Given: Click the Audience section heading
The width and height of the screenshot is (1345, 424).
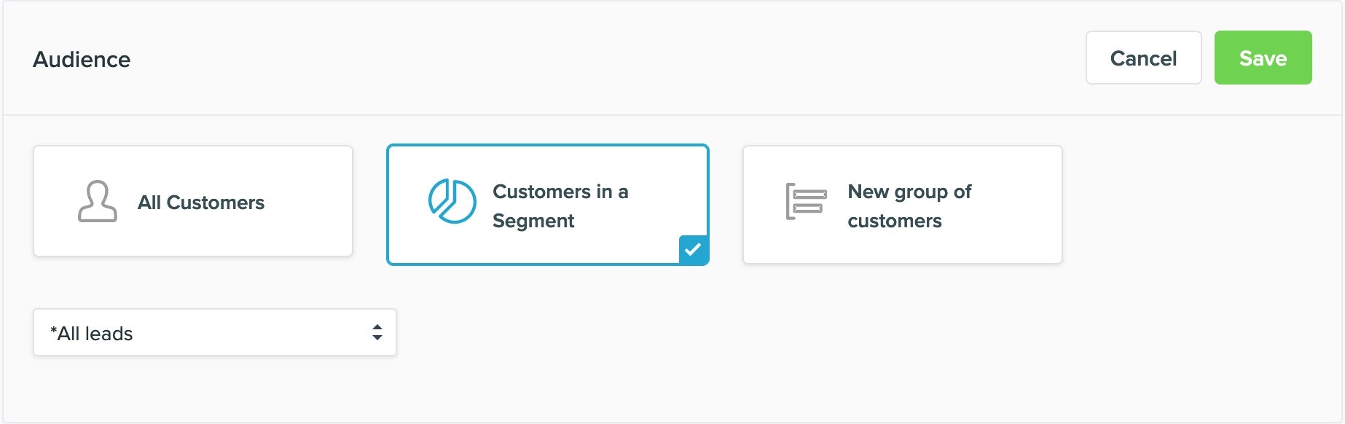Looking at the screenshot, I should tap(81, 59).
